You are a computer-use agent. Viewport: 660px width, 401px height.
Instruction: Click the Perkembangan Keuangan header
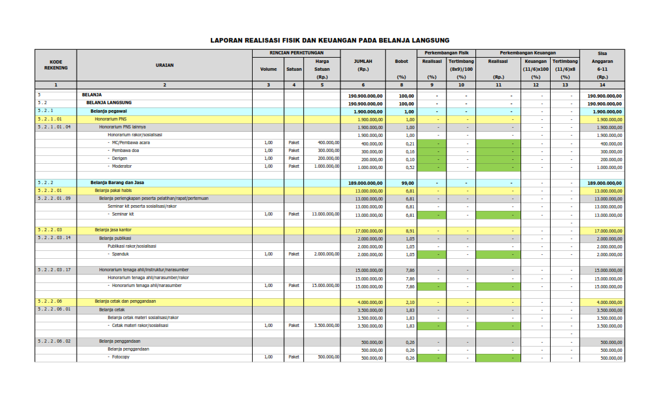click(x=527, y=52)
